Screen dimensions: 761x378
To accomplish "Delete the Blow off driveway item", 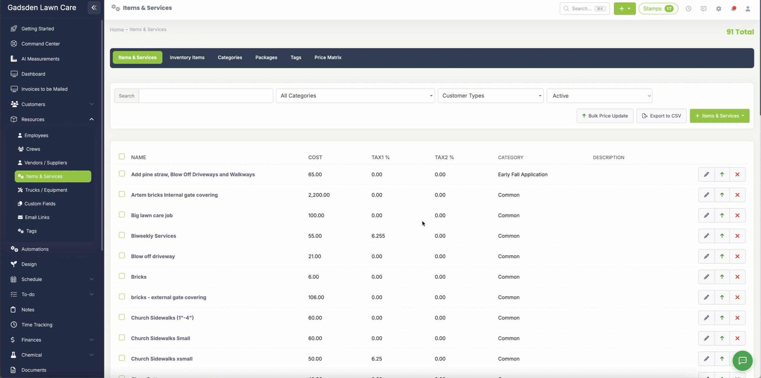I will point(737,256).
